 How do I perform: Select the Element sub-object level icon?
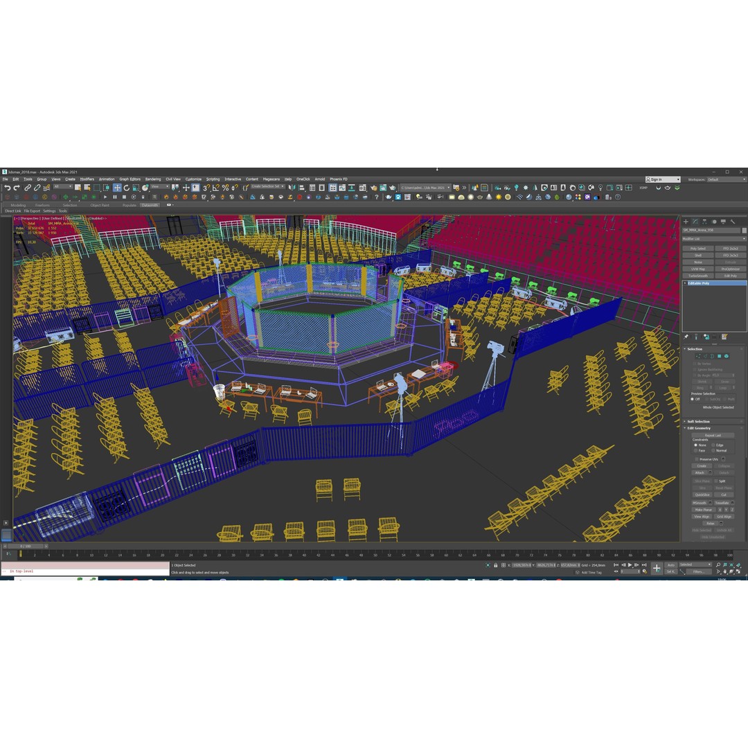point(727,357)
